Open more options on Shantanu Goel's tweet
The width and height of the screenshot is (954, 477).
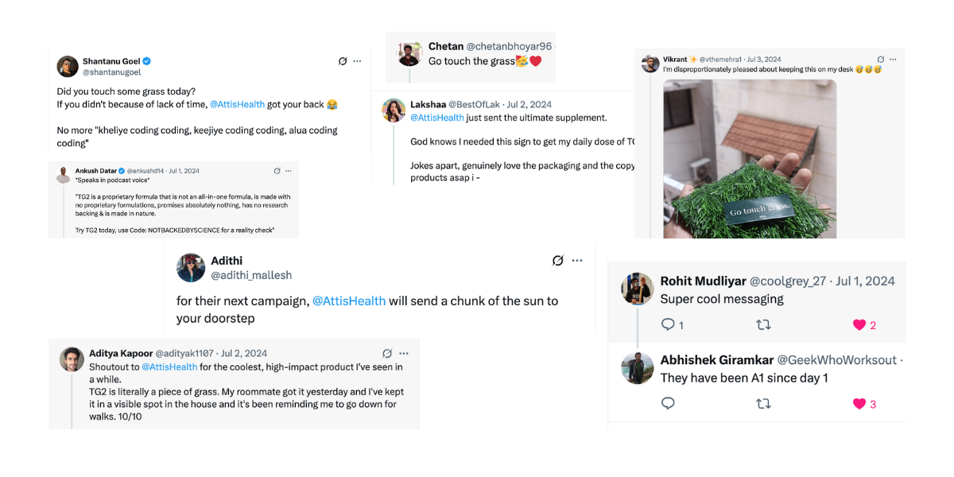[358, 61]
